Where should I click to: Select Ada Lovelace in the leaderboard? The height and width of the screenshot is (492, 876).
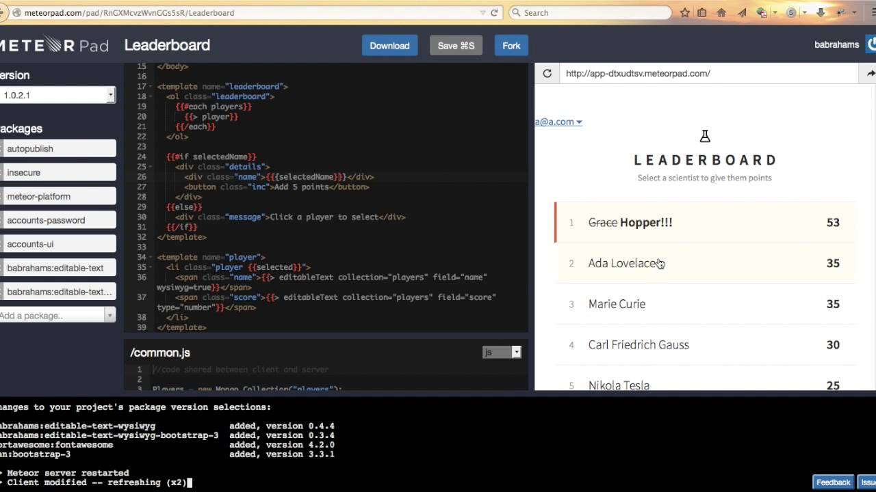[705, 263]
